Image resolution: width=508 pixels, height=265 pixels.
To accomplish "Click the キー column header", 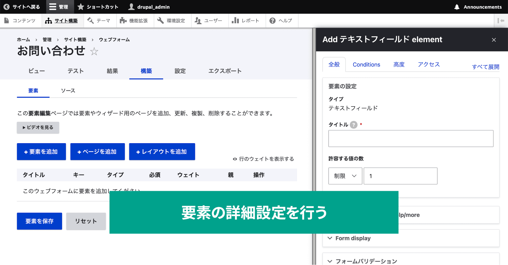I will (x=79, y=175).
